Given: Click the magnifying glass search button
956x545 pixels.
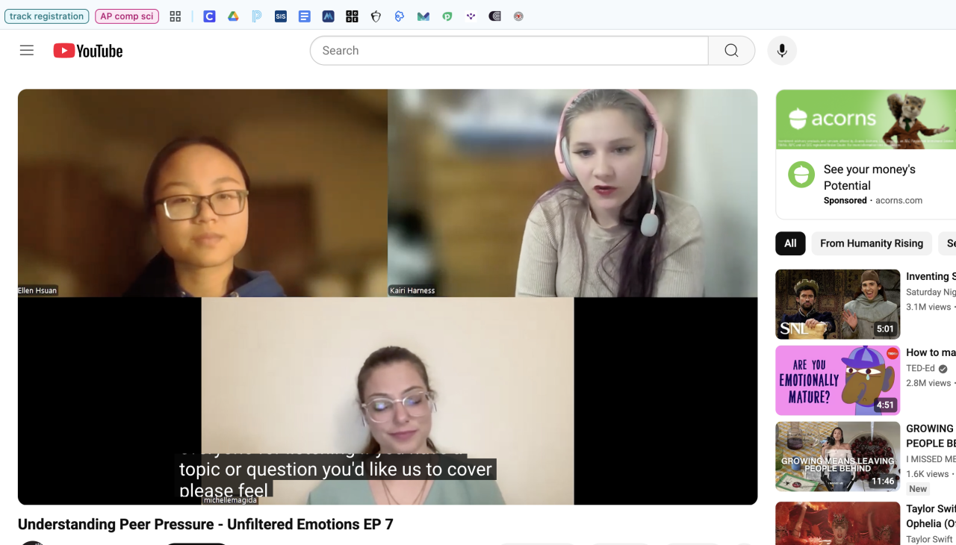Looking at the screenshot, I should [731, 51].
